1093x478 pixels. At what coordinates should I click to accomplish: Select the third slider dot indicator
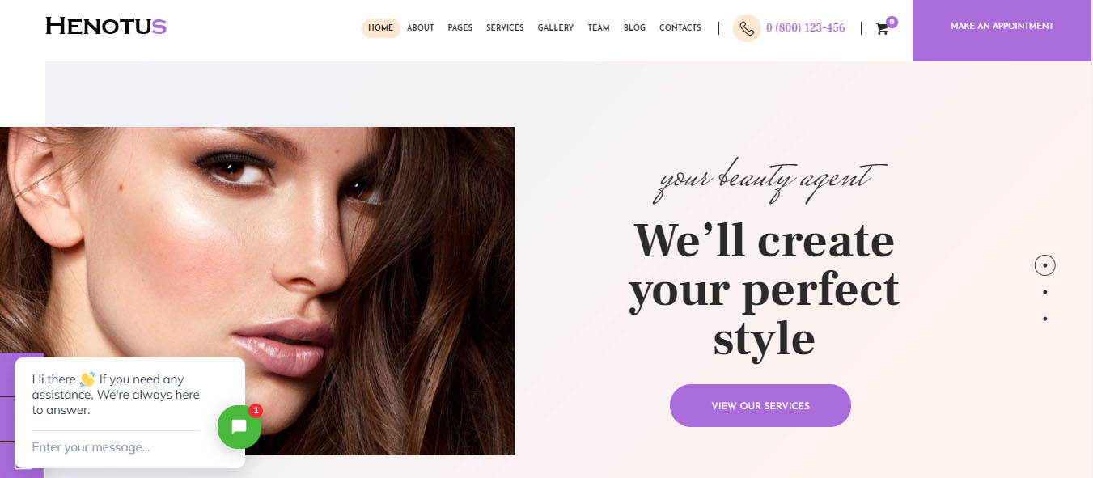(x=1045, y=319)
